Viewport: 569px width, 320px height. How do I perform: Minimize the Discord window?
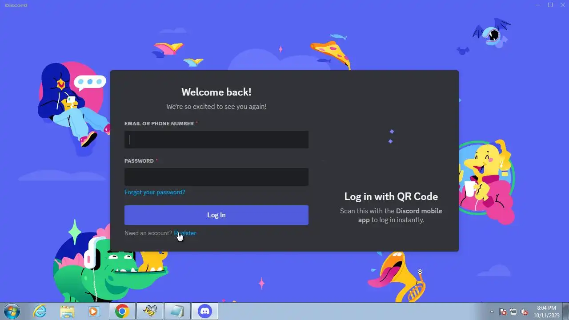[x=538, y=5]
